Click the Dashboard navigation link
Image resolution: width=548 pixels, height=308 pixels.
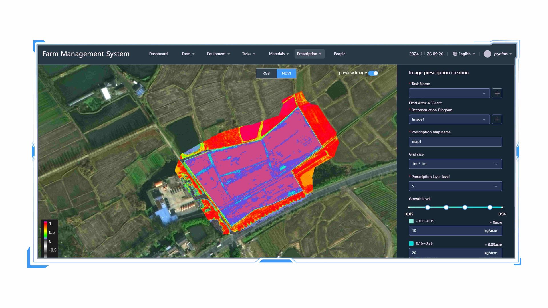[x=158, y=54]
